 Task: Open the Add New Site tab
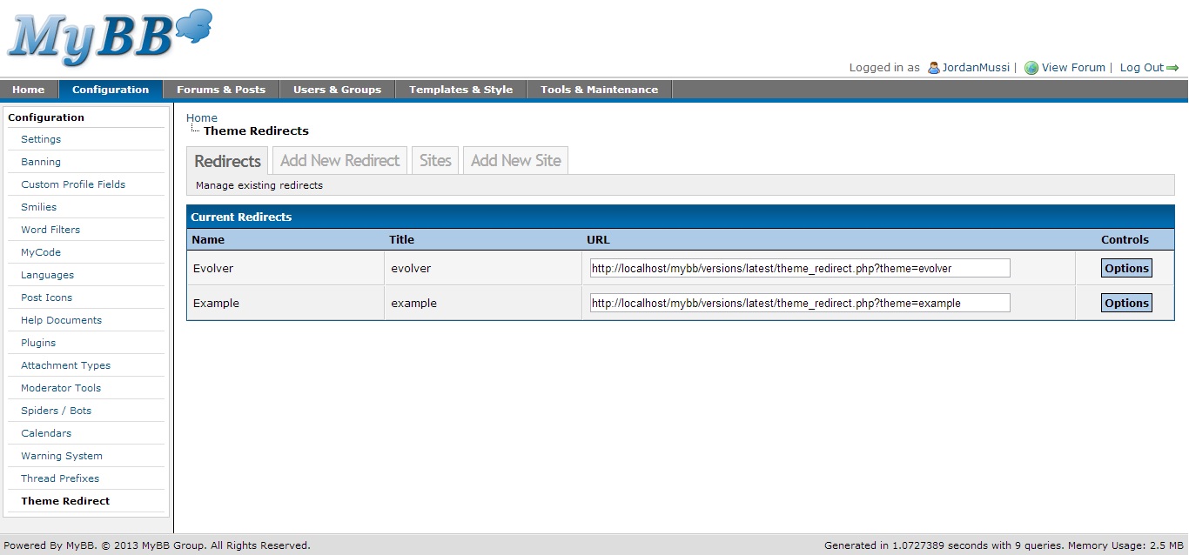tap(515, 161)
